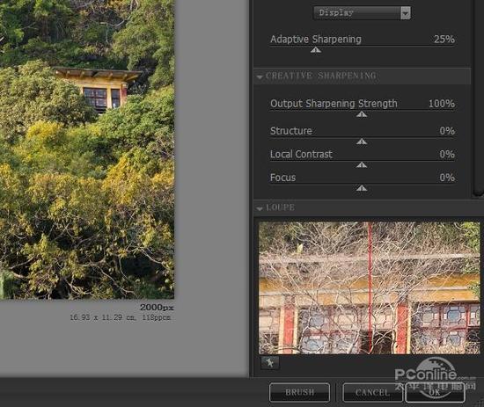This screenshot has height=407, width=484.
Task: Open the Display dropdown menu
Action: (362, 13)
